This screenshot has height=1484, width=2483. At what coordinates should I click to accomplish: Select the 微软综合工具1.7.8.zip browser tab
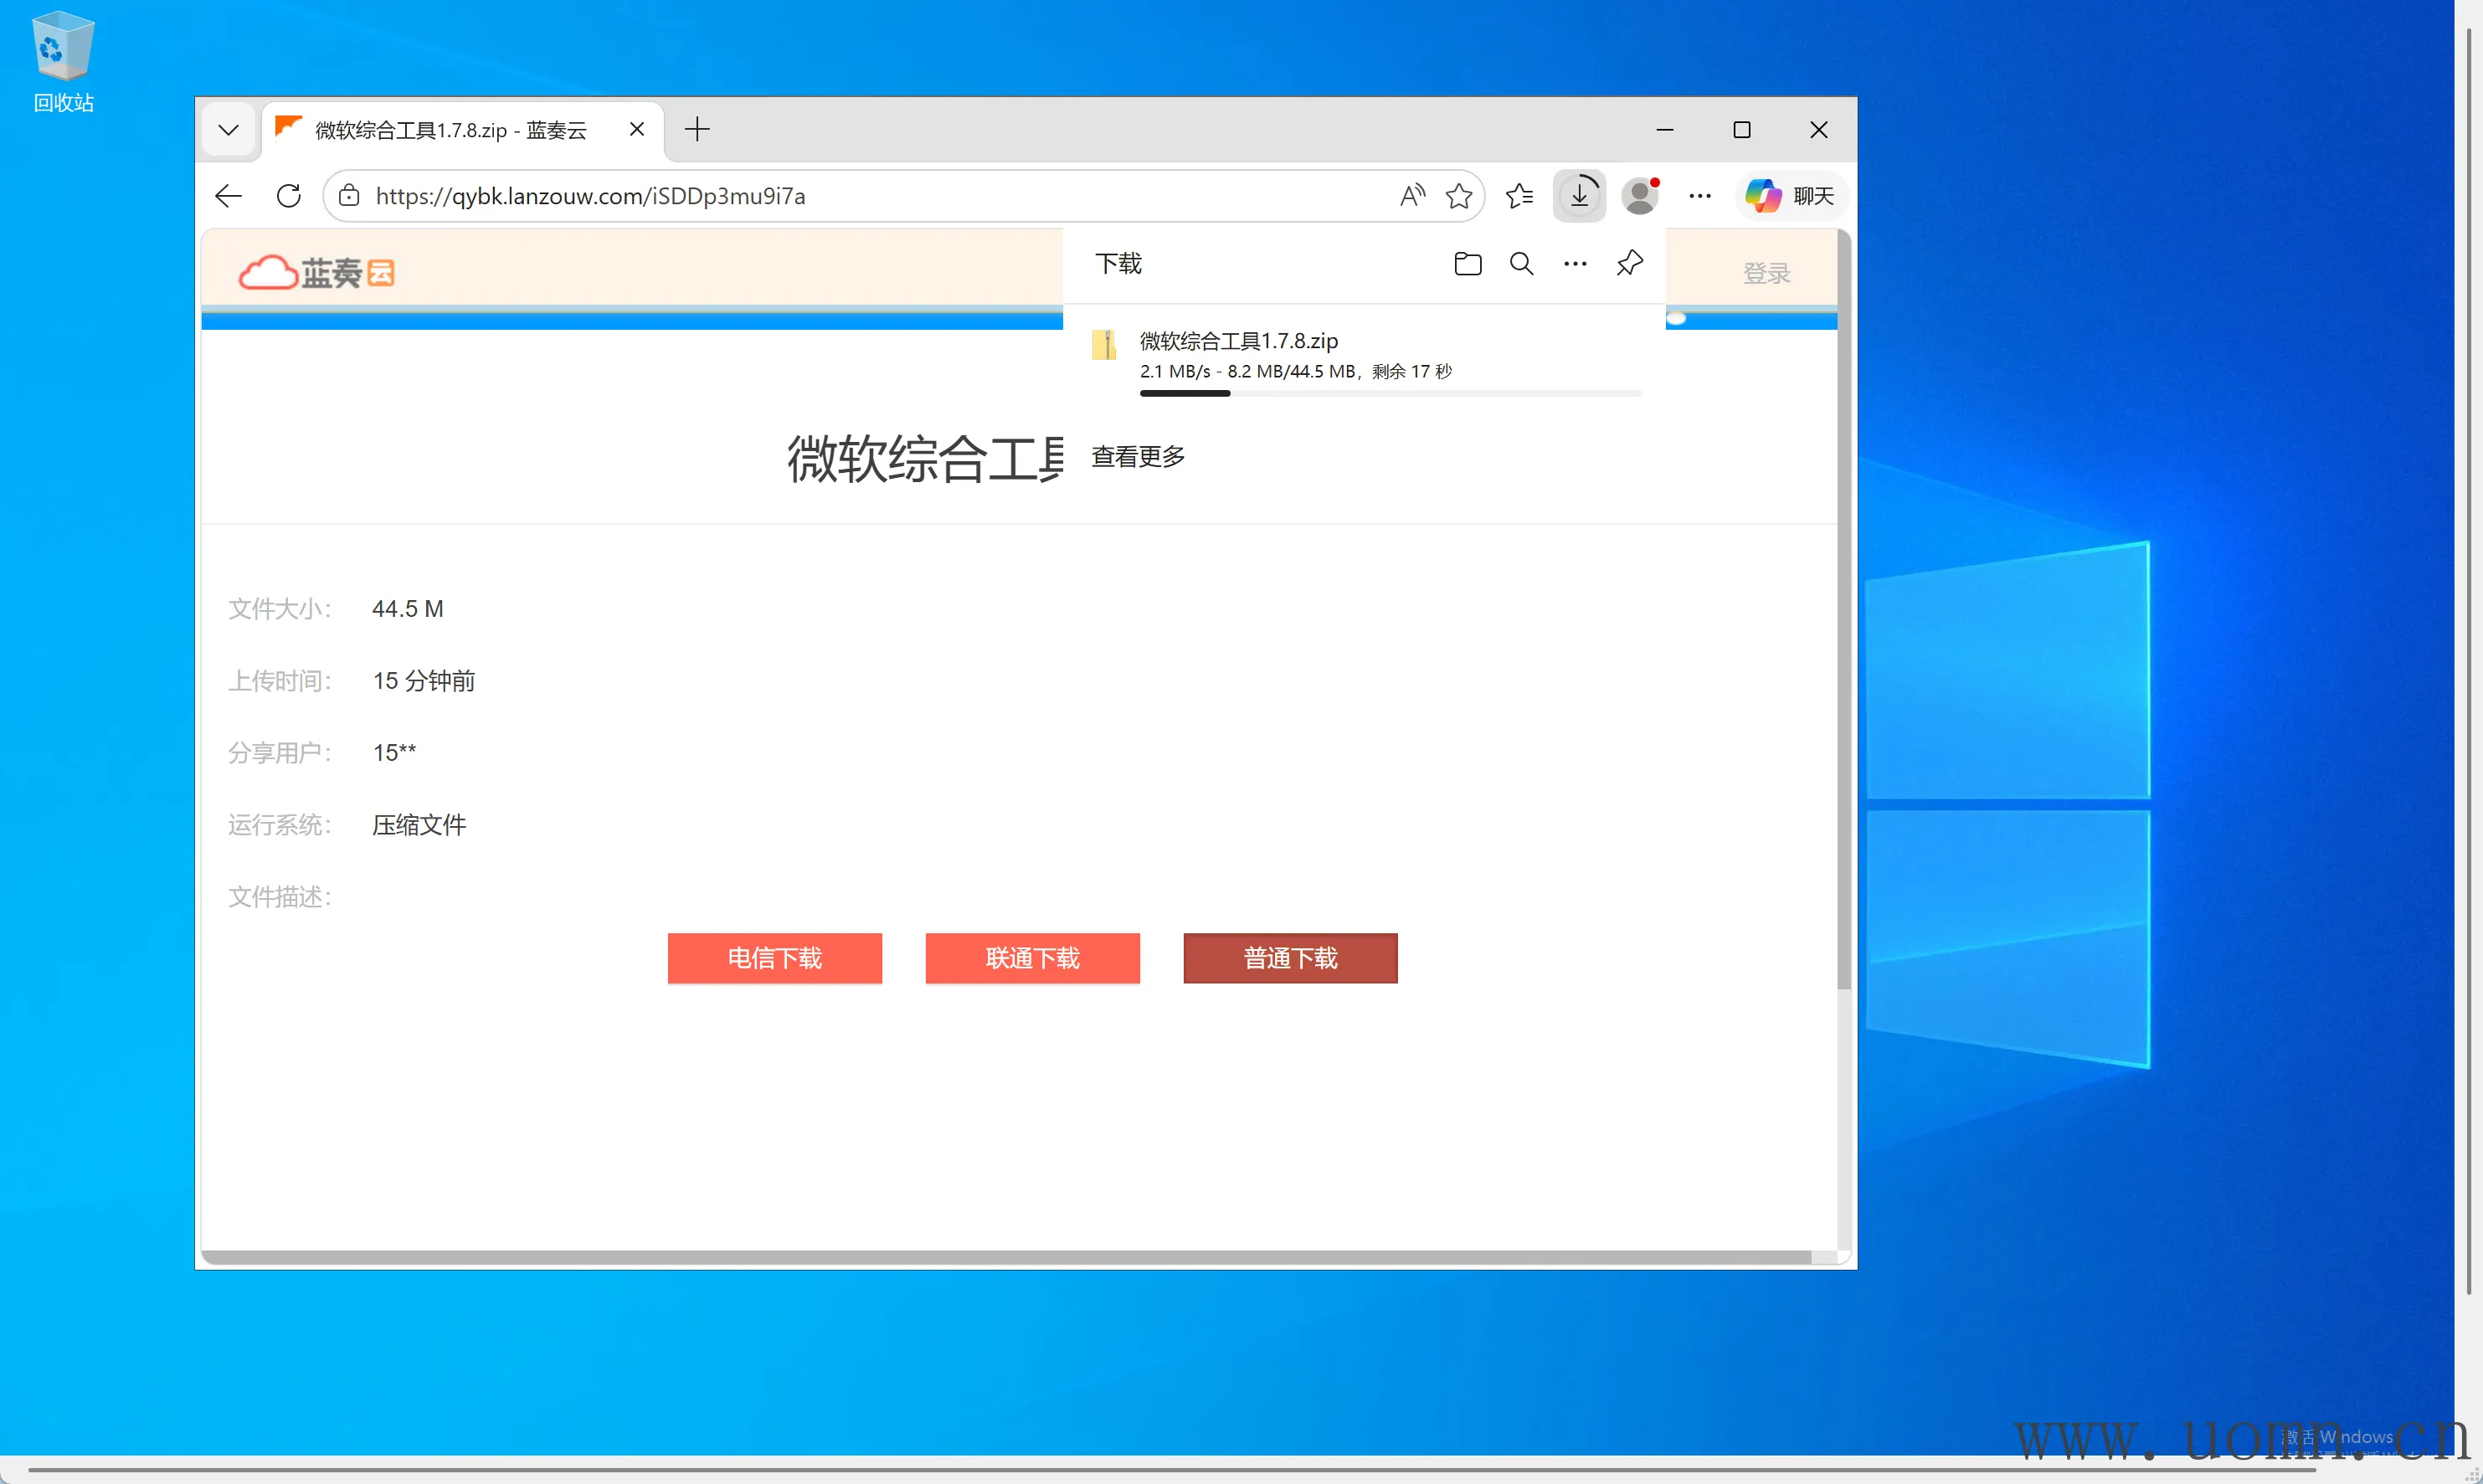point(450,130)
